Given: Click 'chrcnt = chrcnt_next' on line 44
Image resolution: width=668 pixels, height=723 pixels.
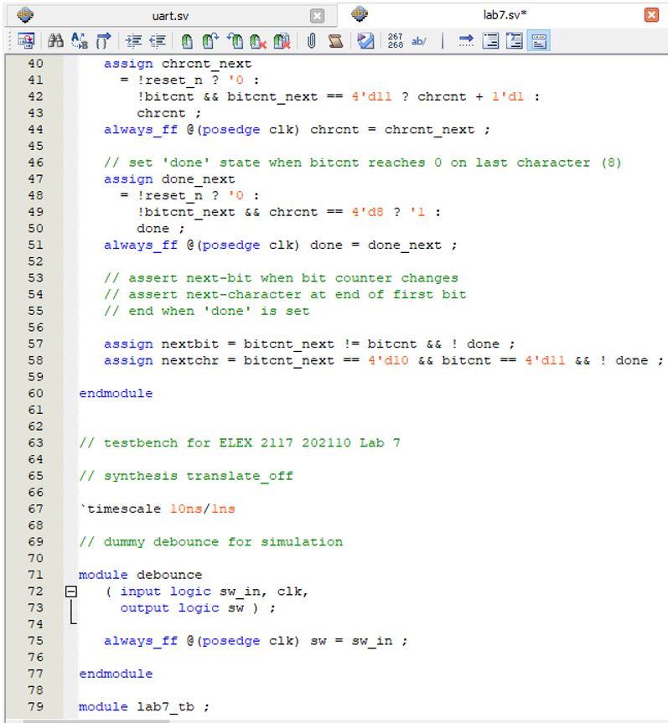Looking at the screenshot, I should point(392,130).
